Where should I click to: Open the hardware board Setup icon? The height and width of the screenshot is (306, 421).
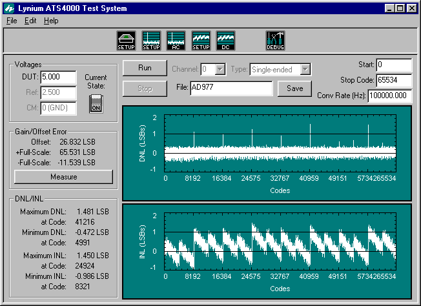126,41
